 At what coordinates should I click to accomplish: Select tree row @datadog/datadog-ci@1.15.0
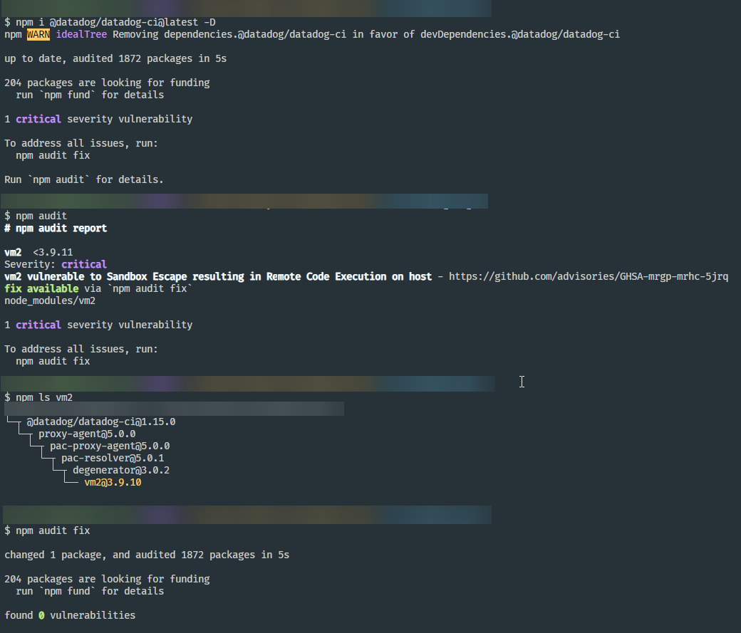coord(101,422)
